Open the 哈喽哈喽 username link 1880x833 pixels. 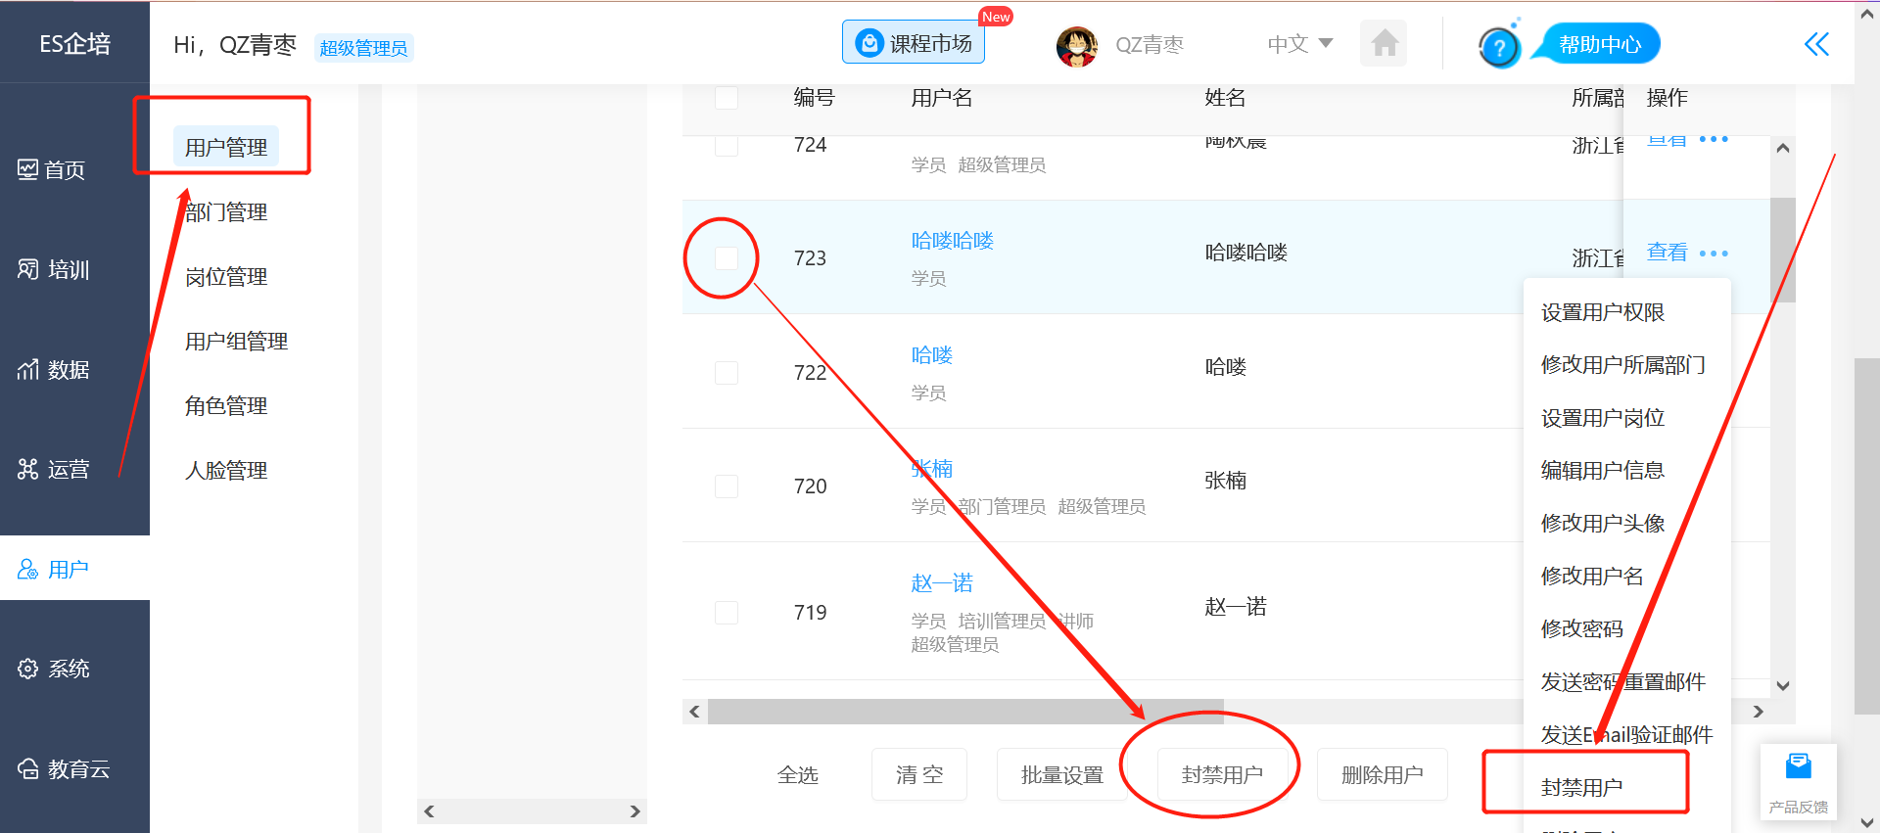tap(952, 241)
